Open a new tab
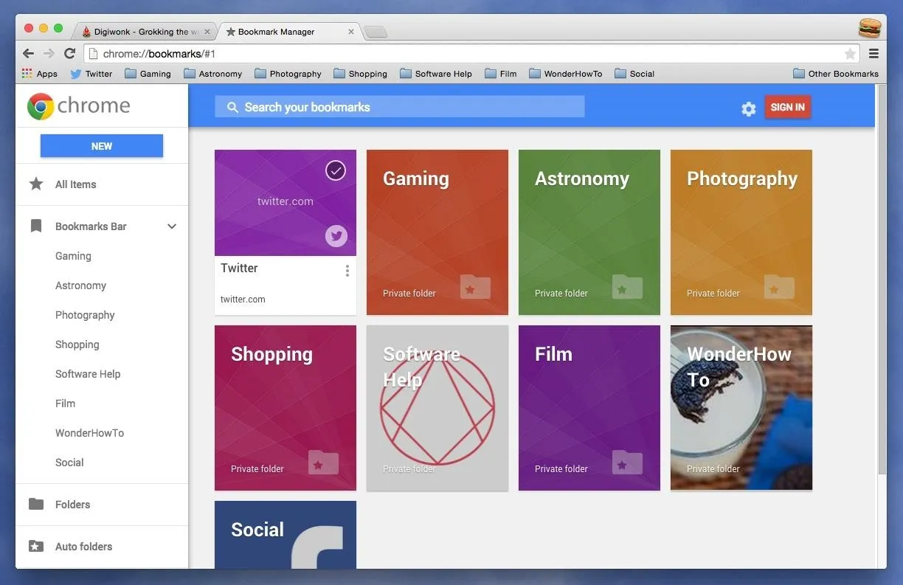This screenshot has width=903, height=585. (x=376, y=32)
